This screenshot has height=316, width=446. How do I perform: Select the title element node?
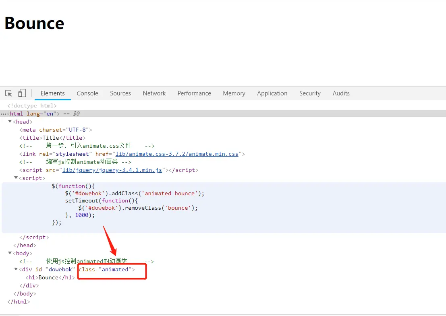[x=52, y=138]
